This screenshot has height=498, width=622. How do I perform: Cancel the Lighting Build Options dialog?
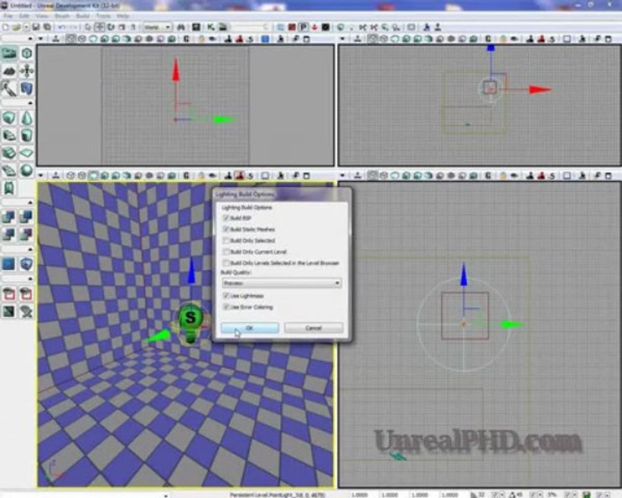click(313, 328)
